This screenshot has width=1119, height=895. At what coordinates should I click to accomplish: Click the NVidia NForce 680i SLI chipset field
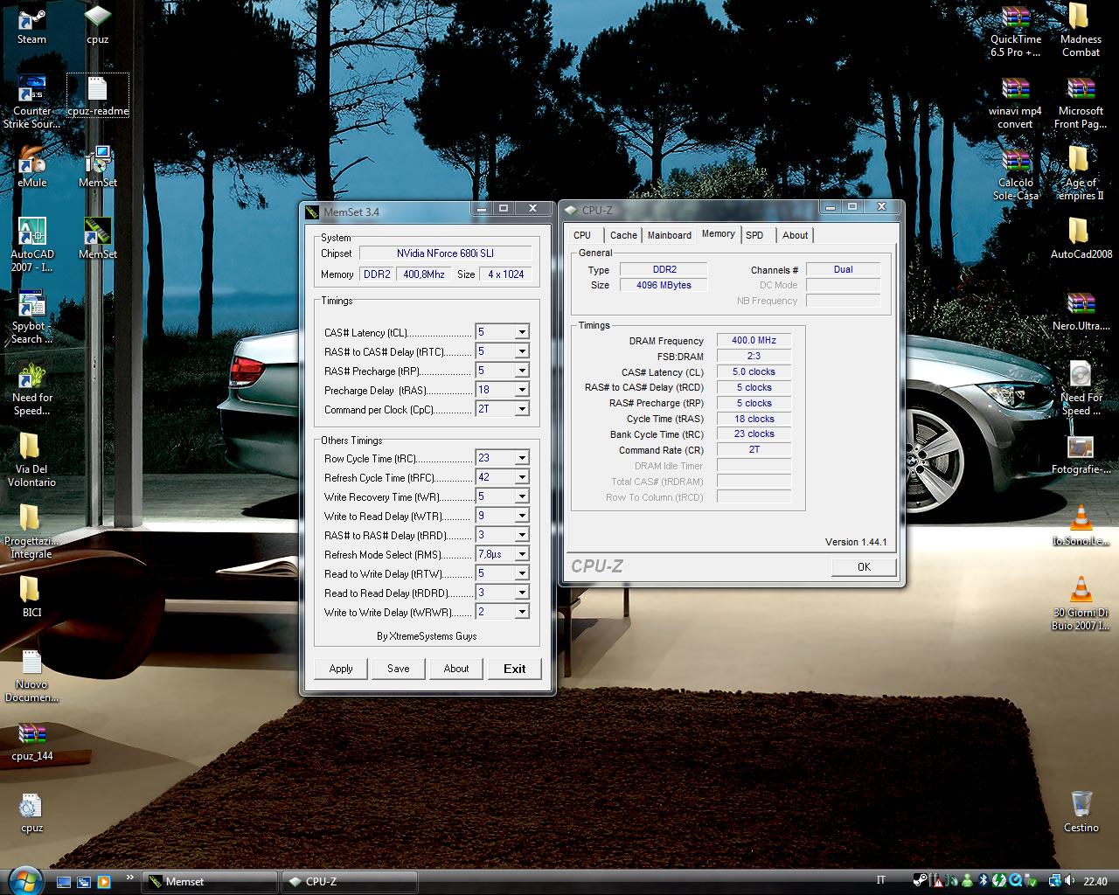tap(445, 253)
